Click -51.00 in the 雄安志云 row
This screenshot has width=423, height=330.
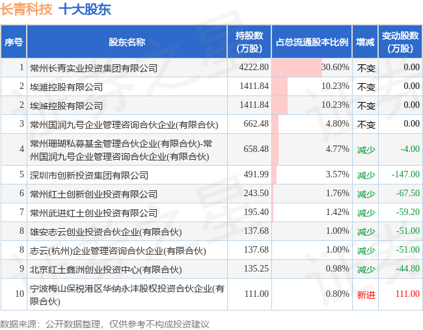click(408, 231)
